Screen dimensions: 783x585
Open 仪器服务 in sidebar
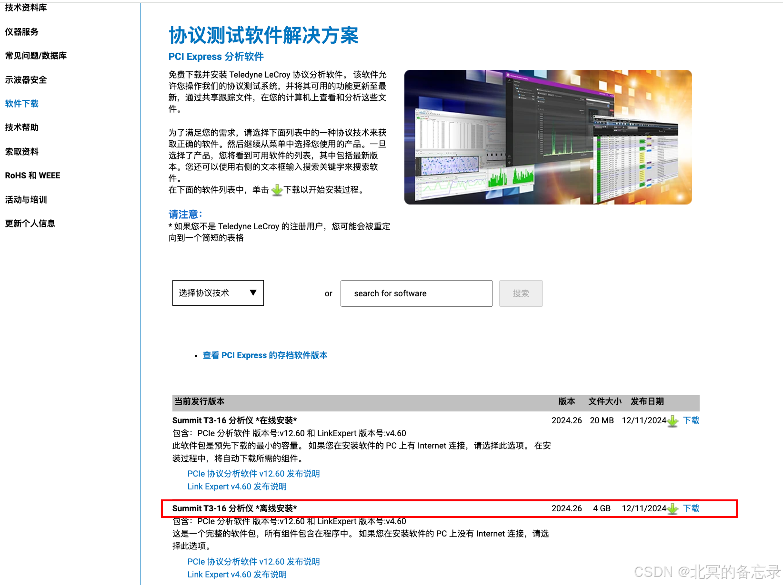click(21, 32)
